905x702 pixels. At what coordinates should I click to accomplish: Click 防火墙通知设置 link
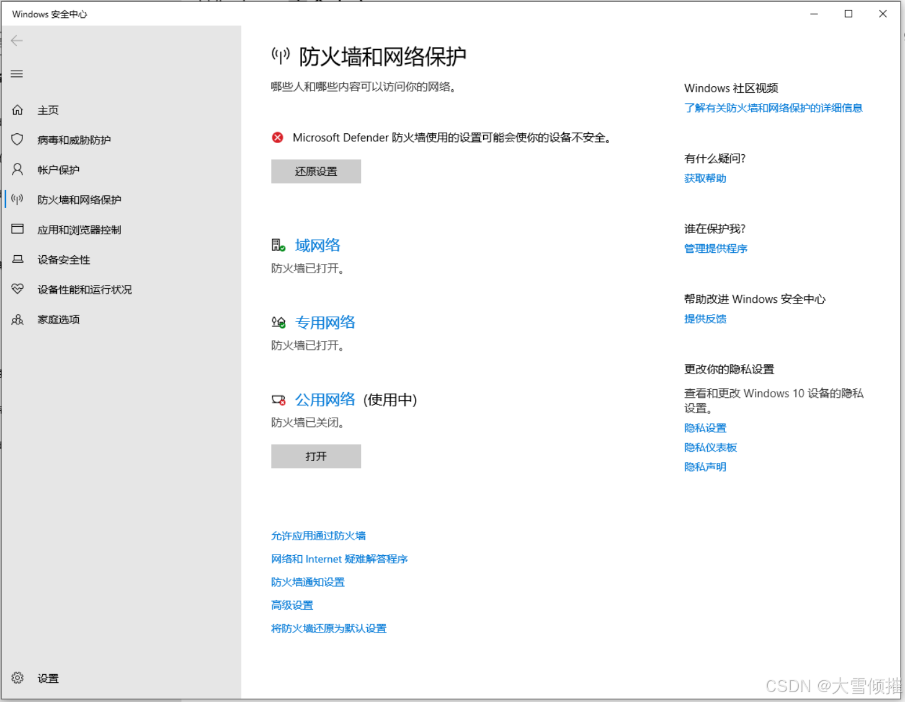[x=308, y=582]
